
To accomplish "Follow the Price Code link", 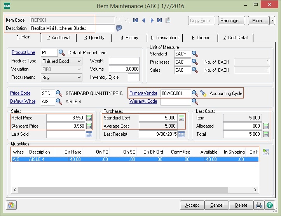I will pos(20,93).
